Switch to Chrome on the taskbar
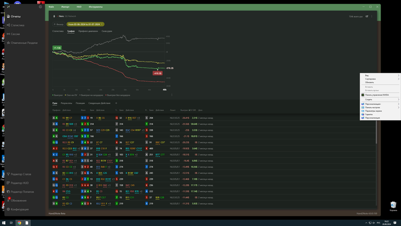The image size is (401, 226). tap(19, 223)
